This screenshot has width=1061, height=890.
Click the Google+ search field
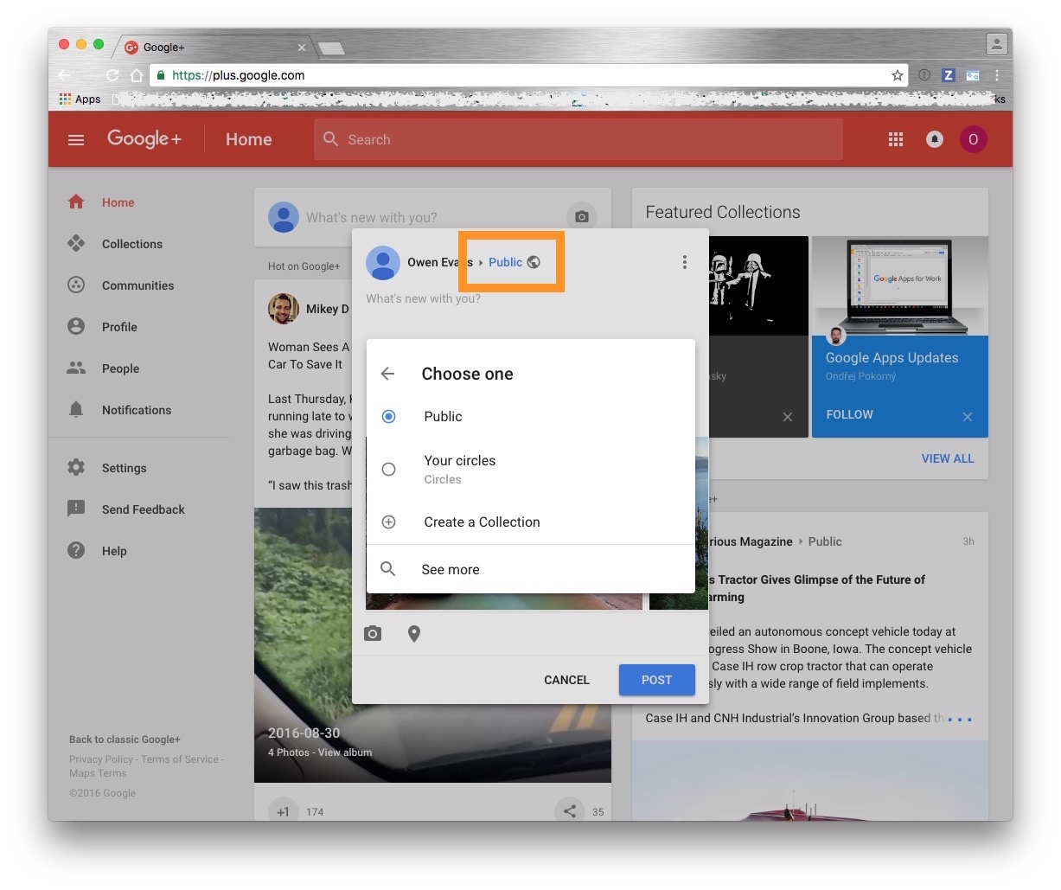pyautogui.click(x=578, y=139)
